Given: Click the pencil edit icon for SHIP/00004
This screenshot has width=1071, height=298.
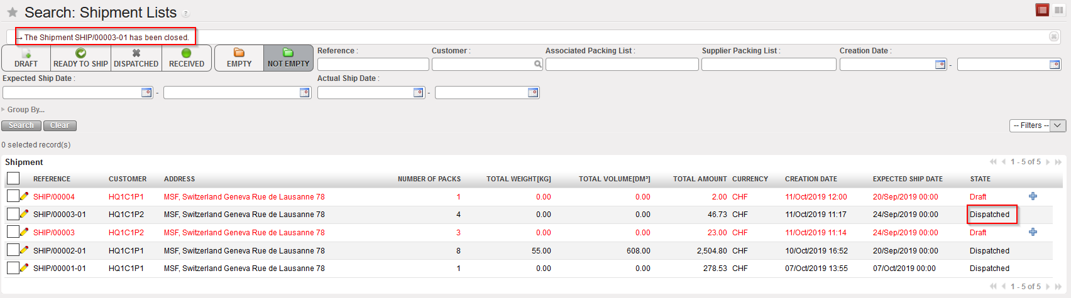Looking at the screenshot, I should coord(25,196).
